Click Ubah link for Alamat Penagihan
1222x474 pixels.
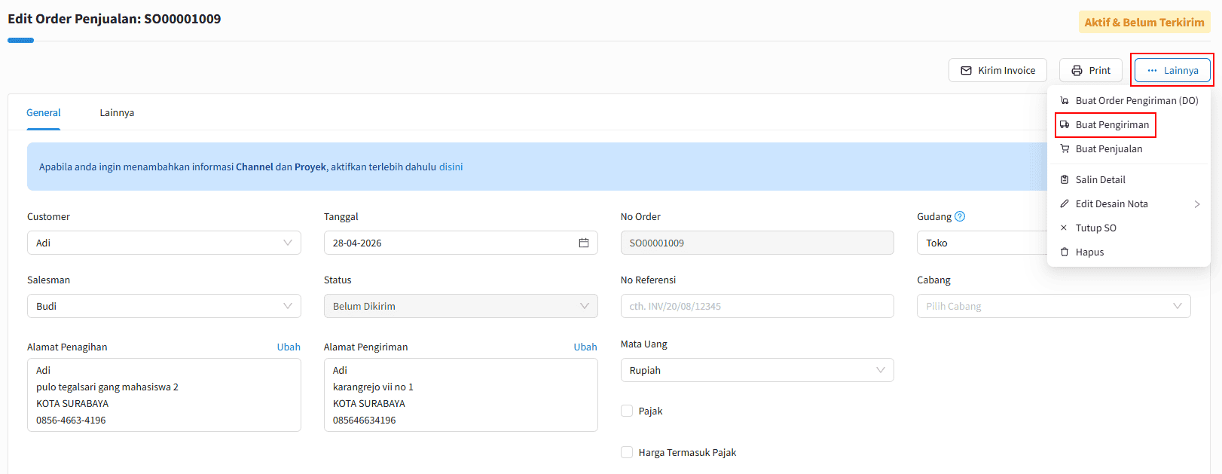tap(289, 347)
